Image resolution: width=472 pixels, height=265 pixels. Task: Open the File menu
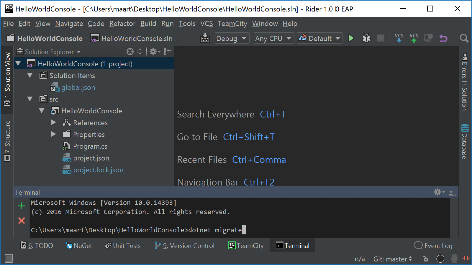click(x=8, y=24)
